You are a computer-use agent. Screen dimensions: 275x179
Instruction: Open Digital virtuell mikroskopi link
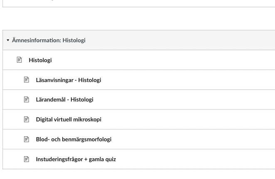click(x=69, y=119)
